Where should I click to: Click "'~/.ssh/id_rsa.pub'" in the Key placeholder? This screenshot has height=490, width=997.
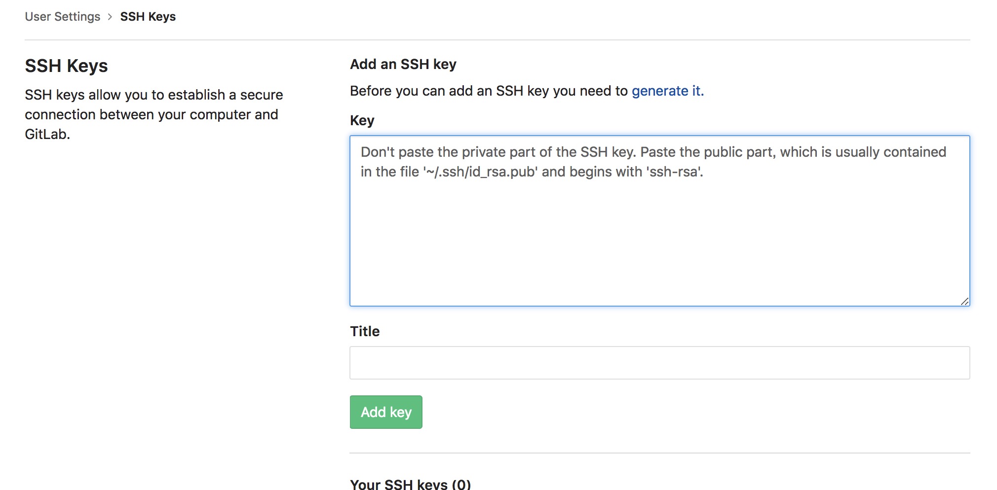point(480,172)
